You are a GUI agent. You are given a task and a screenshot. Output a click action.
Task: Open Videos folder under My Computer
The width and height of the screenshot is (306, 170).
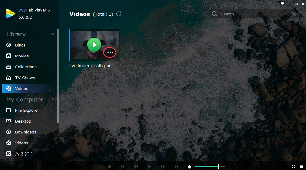tap(17, 143)
